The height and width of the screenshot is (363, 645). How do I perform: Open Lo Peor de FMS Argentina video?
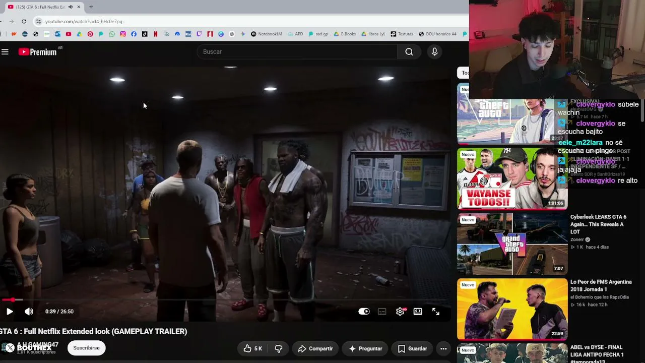coord(601,285)
